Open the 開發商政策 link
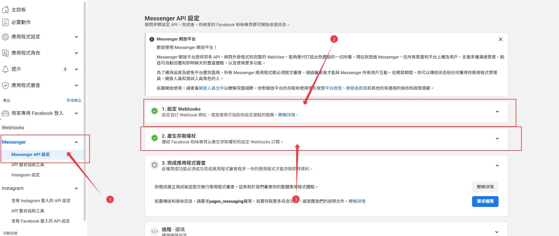This screenshot has width=559, height=236. tap(357, 88)
